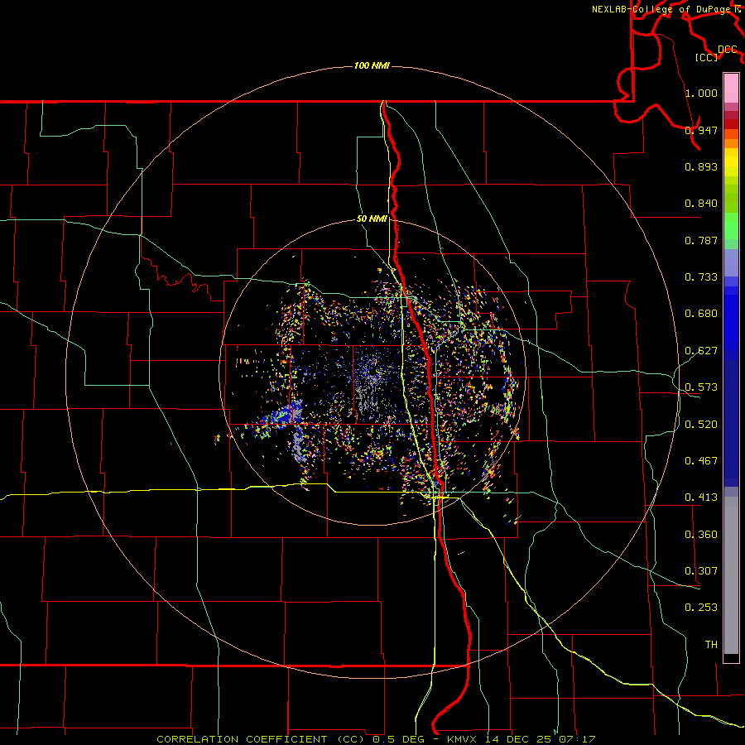Click the [CC] legend unit label

click(707, 57)
